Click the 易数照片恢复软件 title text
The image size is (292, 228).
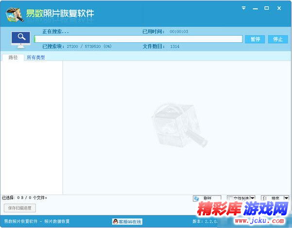point(60,14)
